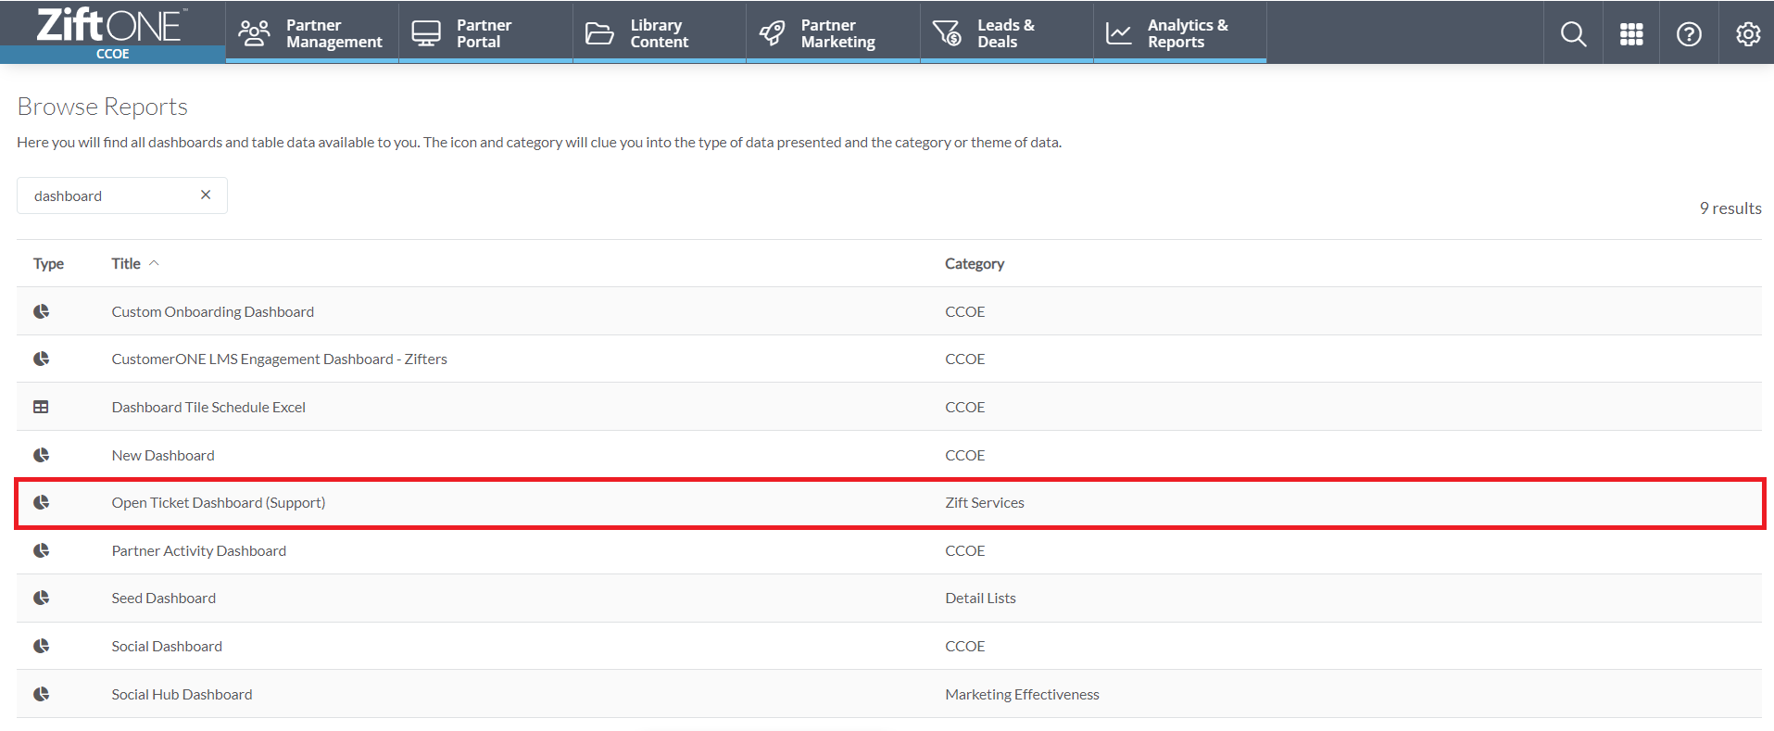Open the Partner Portal menu

click(485, 33)
